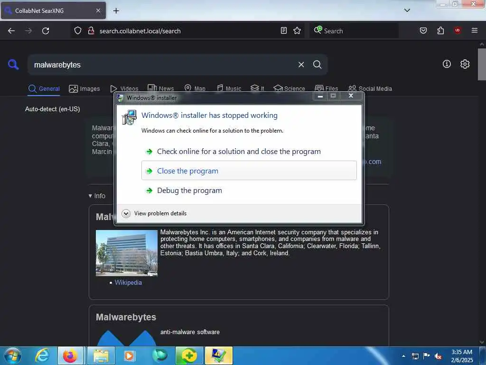Screen dimensions: 486x365
Task: Switch to the Videos search tab
Action: point(124,89)
